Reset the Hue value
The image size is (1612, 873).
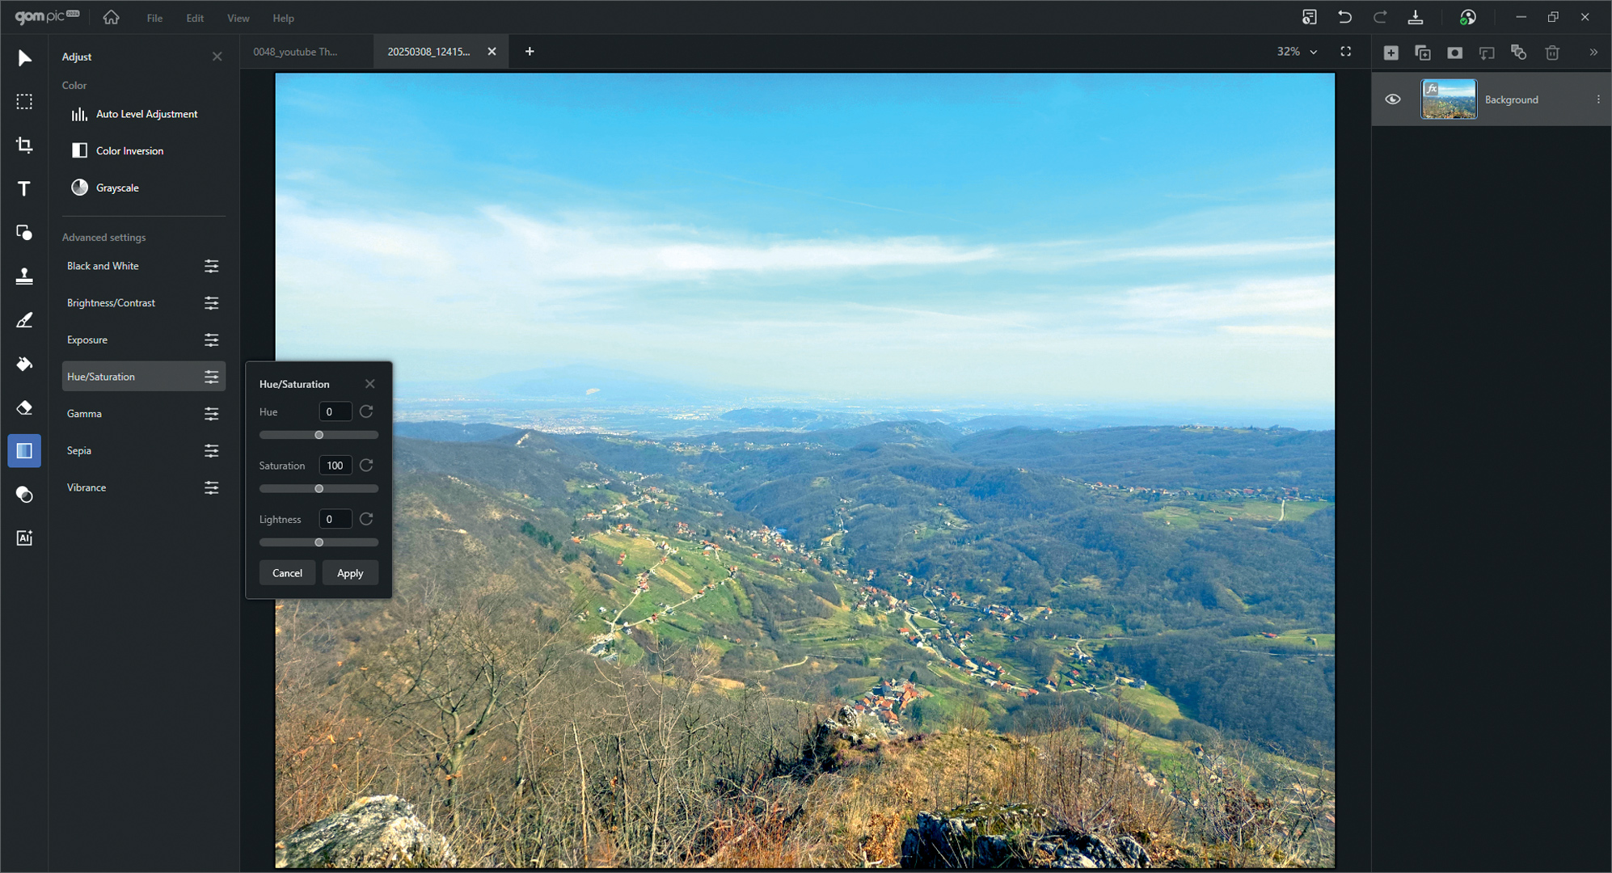click(366, 411)
